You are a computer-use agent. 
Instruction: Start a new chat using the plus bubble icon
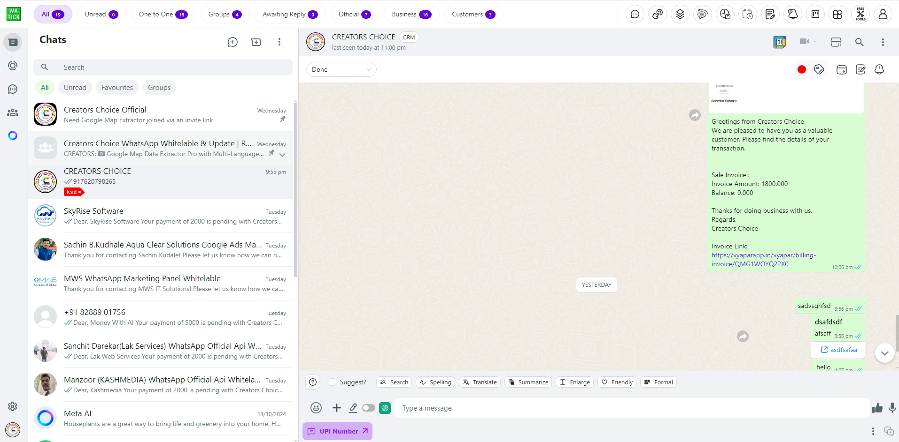pyautogui.click(x=232, y=42)
